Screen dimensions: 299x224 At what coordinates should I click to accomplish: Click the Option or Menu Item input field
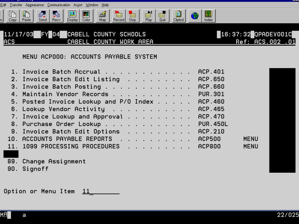101,191
